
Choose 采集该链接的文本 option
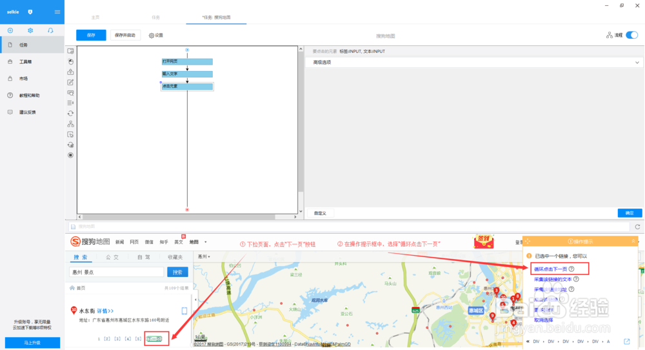click(553, 279)
